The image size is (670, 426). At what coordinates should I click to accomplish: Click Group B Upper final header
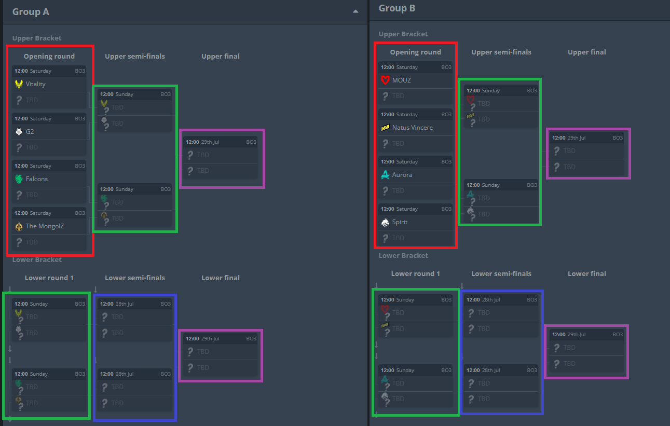click(587, 52)
